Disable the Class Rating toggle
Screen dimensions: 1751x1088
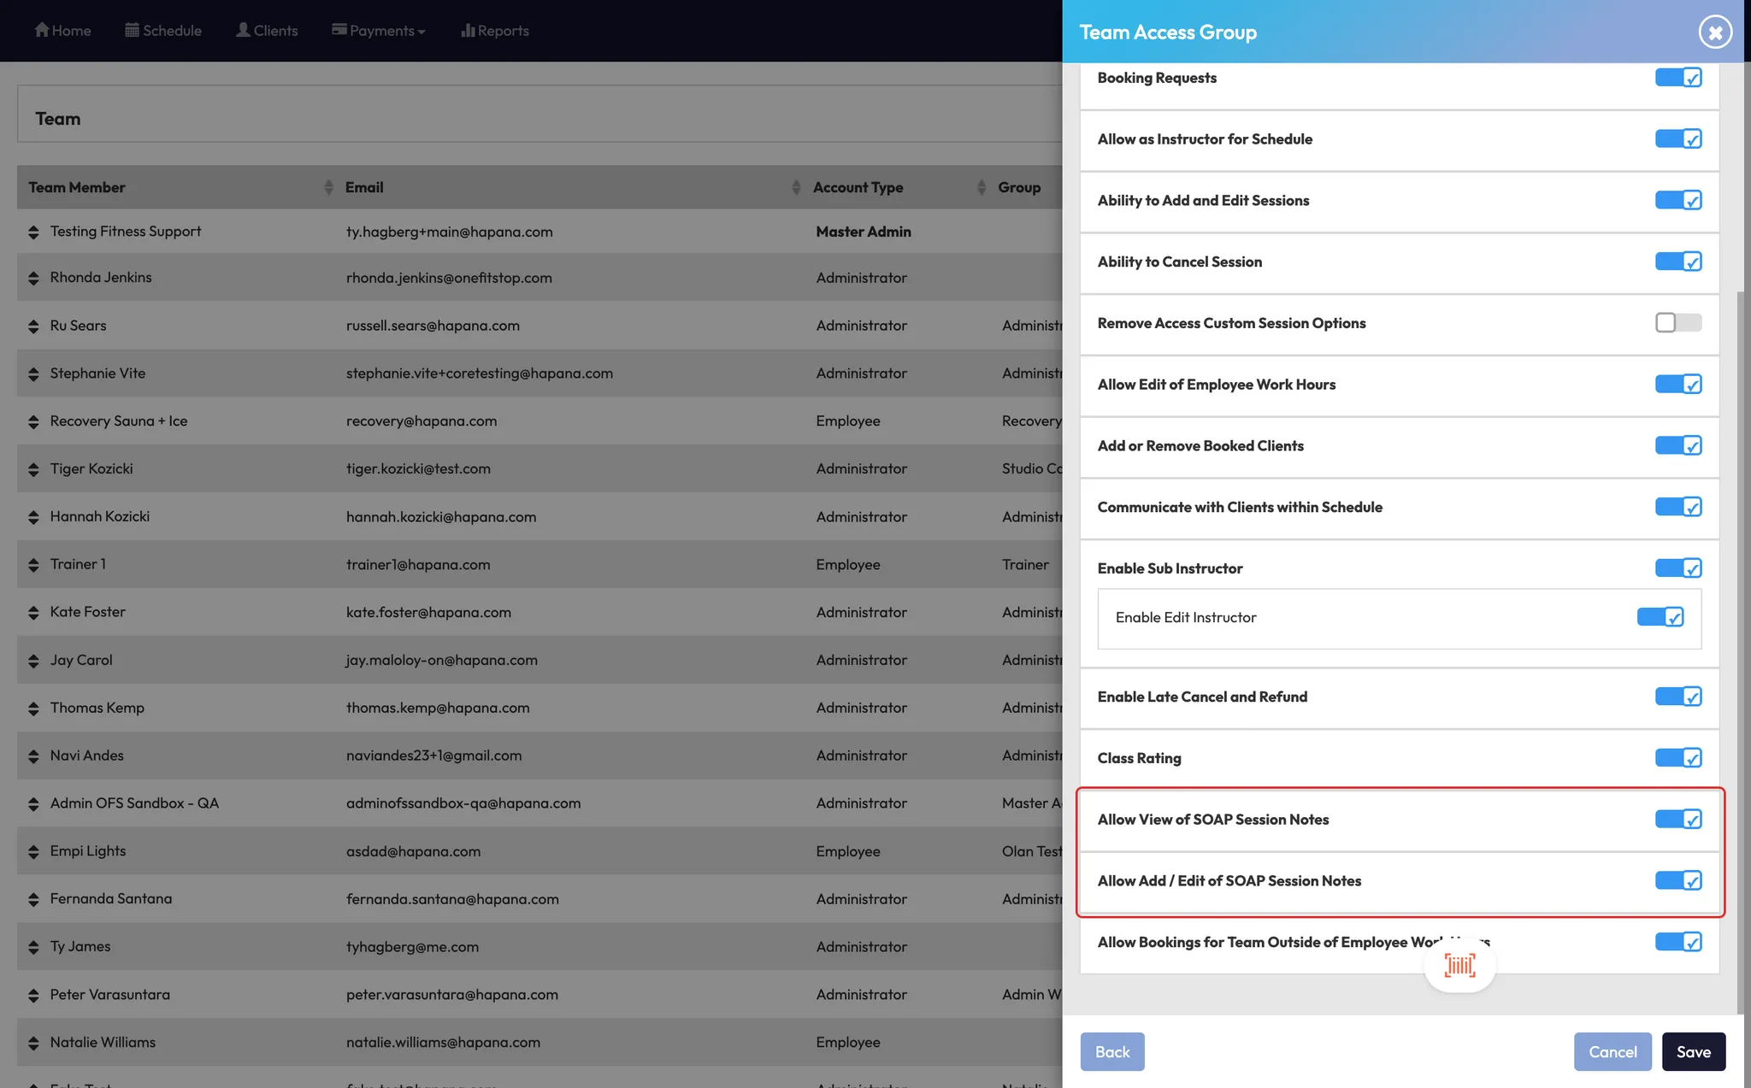[x=1677, y=758]
